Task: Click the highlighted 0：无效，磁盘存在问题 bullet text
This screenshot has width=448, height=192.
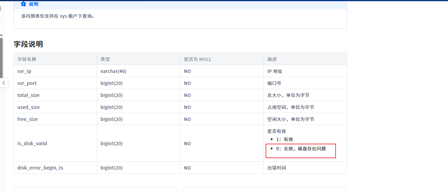Action: [301, 148]
